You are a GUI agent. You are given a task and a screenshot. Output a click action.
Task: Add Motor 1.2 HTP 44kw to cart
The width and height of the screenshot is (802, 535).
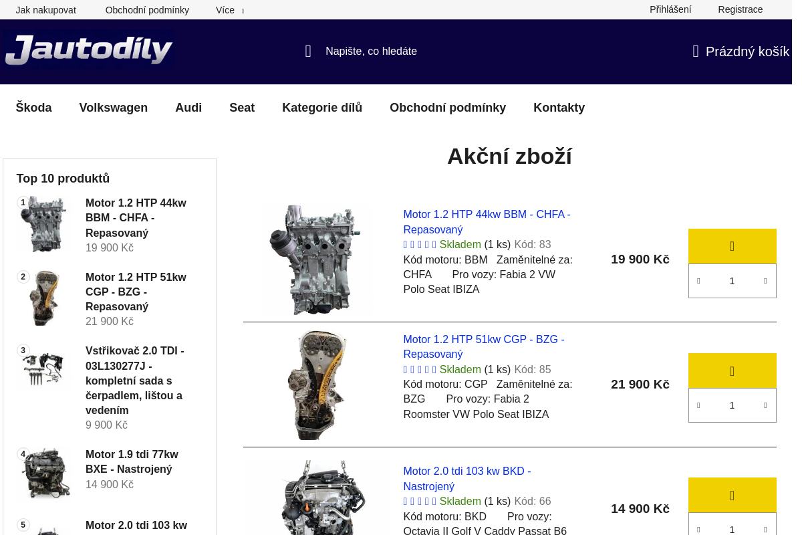pos(732,246)
